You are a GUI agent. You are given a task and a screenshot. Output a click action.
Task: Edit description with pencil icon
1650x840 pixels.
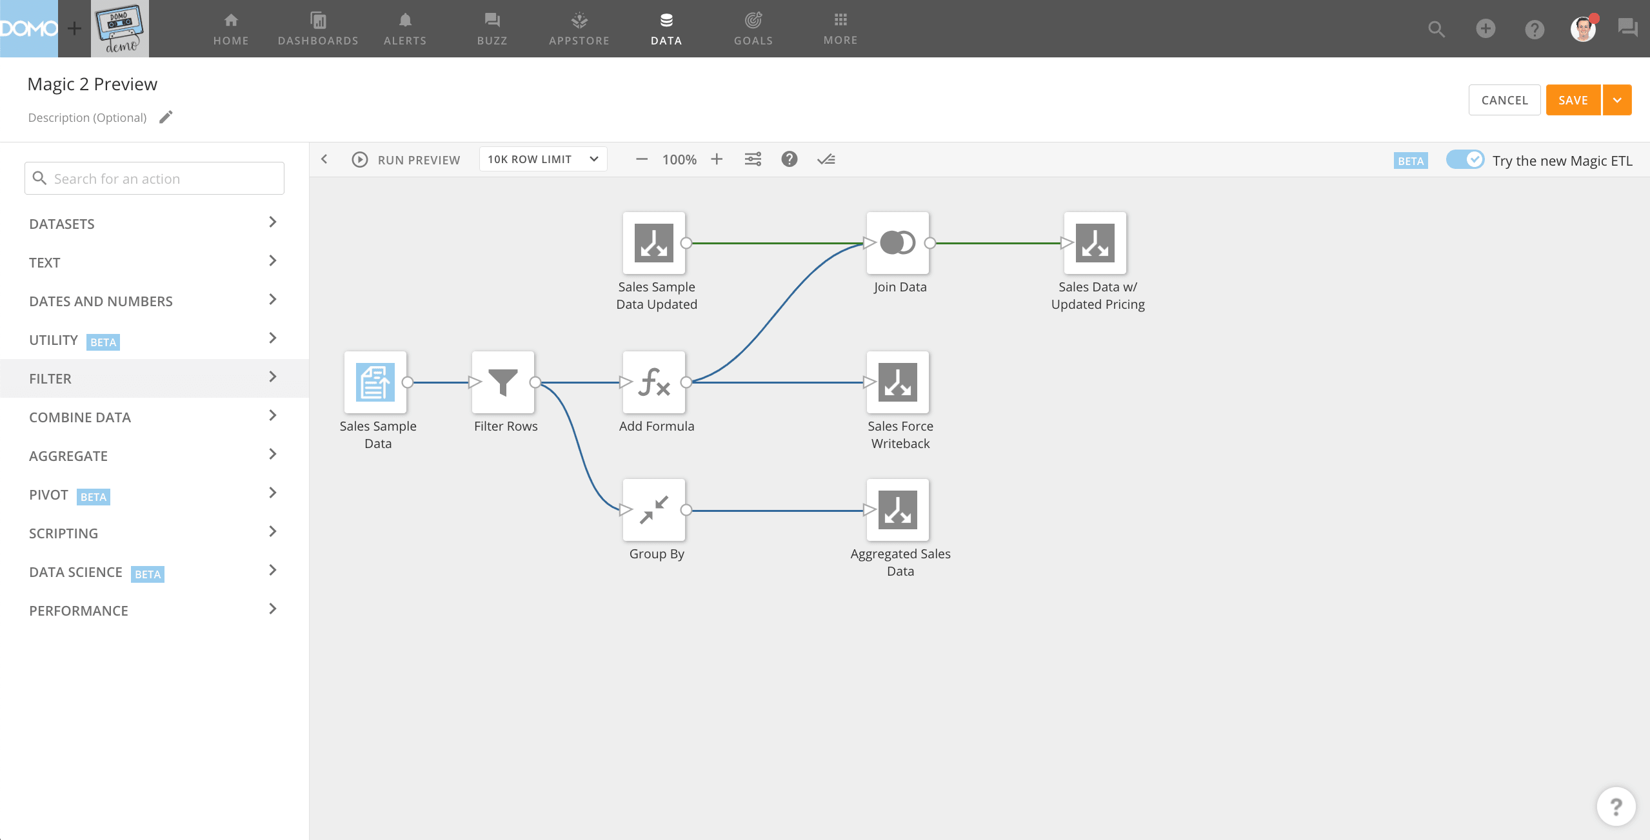166,117
